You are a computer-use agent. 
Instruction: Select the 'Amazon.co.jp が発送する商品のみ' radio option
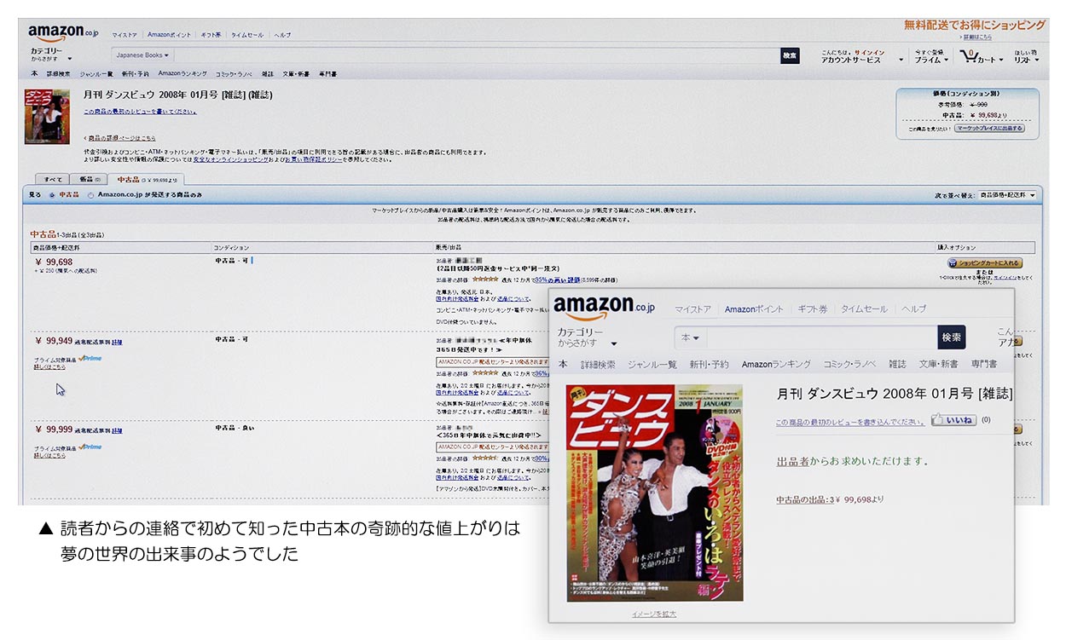tap(91, 195)
